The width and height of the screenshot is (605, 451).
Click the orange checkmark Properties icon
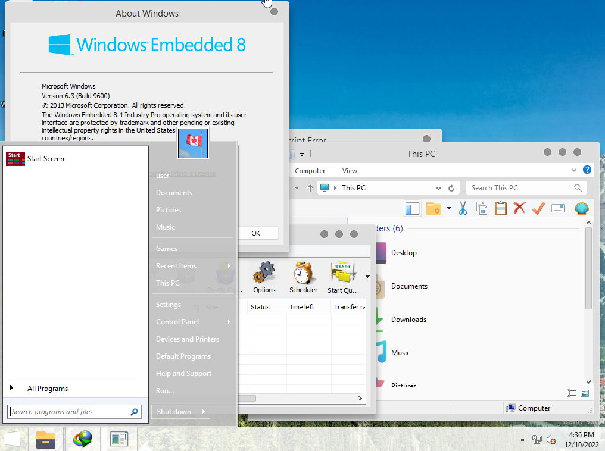pos(538,208)
